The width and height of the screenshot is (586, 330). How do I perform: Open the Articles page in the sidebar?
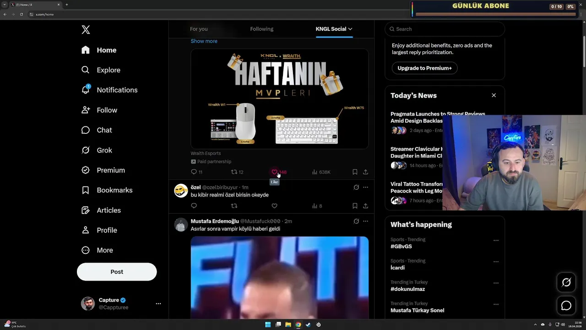click(x=101, y=210)
